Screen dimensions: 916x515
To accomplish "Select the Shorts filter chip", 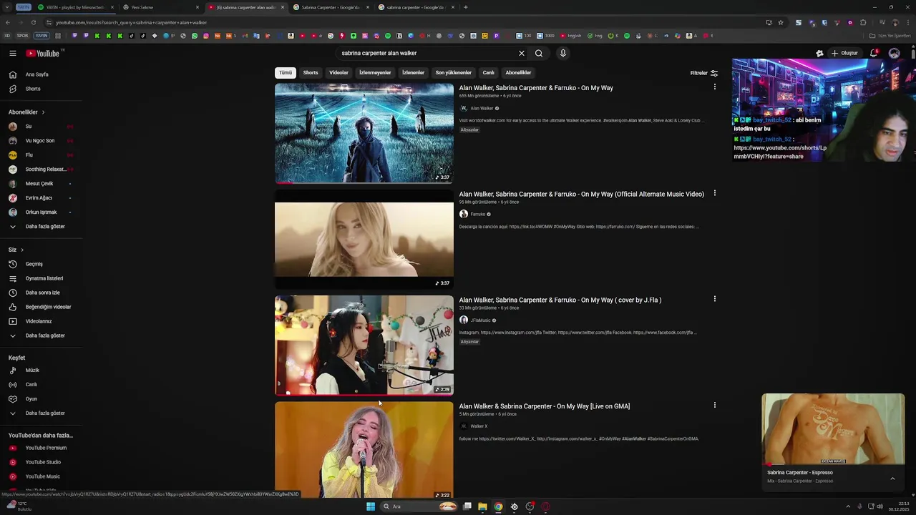I will tap(311, 73).
